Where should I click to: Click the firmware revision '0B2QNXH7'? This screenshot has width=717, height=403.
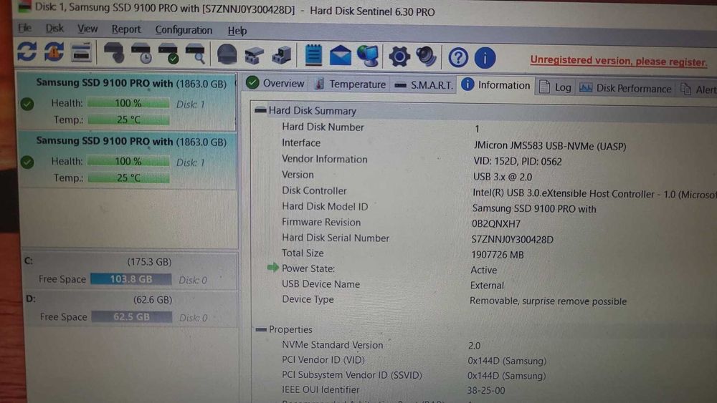pyautogui.click(x=496, y=223)
